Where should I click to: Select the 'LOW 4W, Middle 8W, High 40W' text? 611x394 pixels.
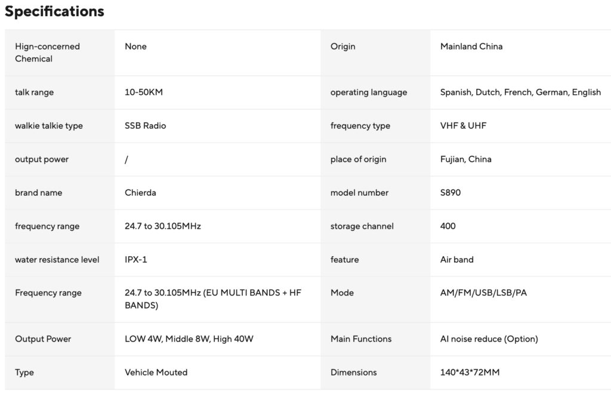pyautogui.click(x=189, y=339)
